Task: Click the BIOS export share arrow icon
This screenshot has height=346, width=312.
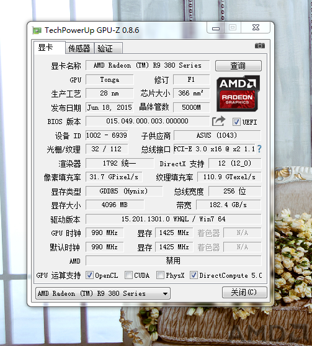Action: click(218, 122)
